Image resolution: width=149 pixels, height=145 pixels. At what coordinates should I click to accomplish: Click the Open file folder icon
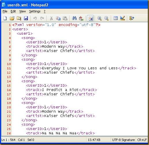(12, 18)
